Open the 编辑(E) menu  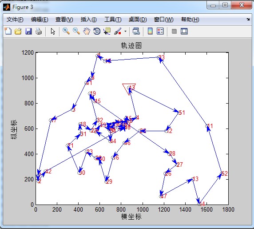pos(40,20)
